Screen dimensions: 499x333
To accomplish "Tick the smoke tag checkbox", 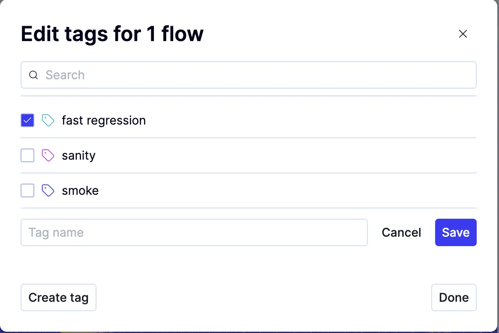I will coord(27,190).
